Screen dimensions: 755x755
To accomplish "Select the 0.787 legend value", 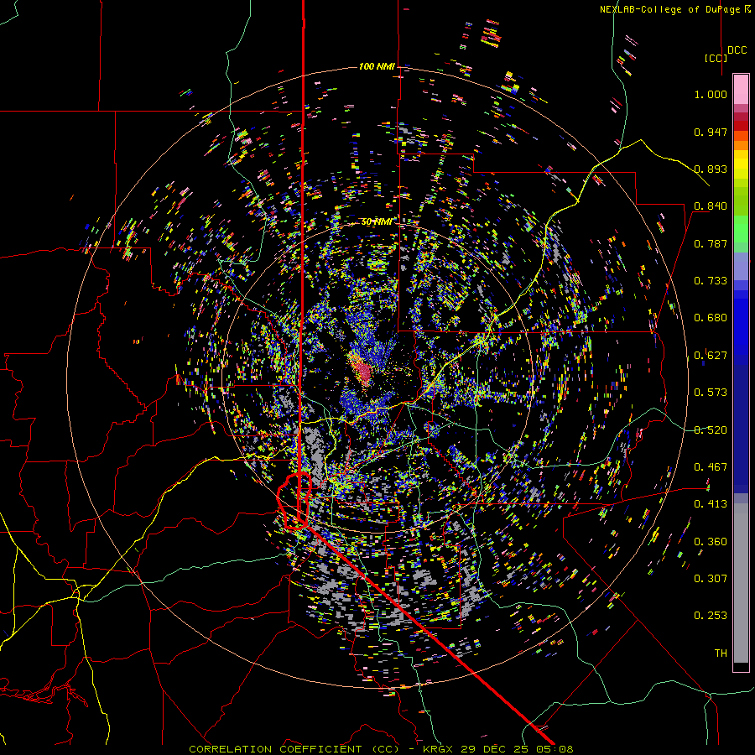I will (x=711, y=243).
